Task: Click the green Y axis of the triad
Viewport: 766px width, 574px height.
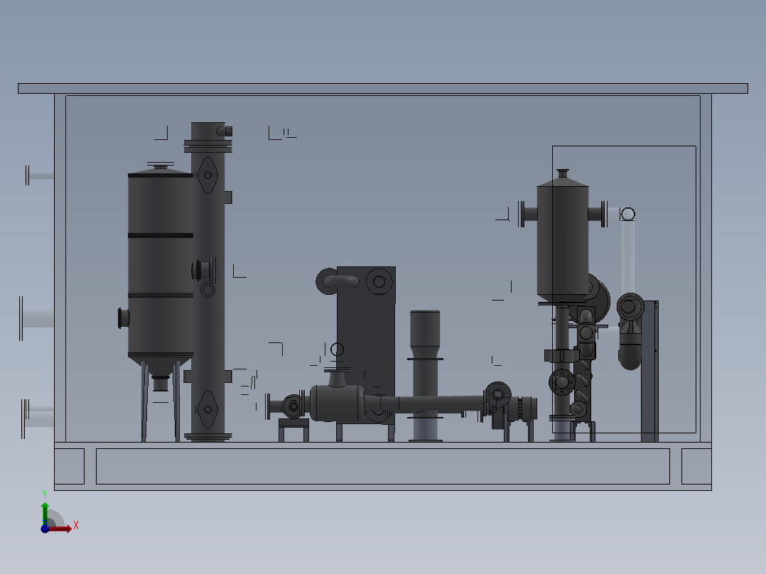Action: click(x=45, y=514)
